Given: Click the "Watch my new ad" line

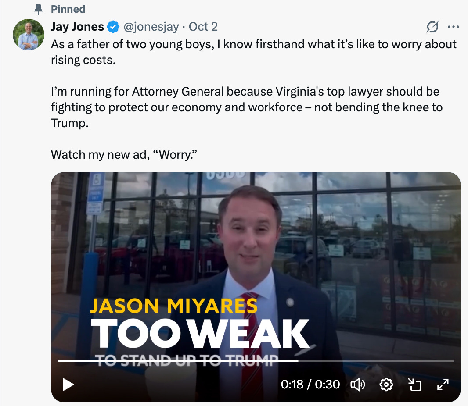Looking at the screenshot, I should pos(124,155).
